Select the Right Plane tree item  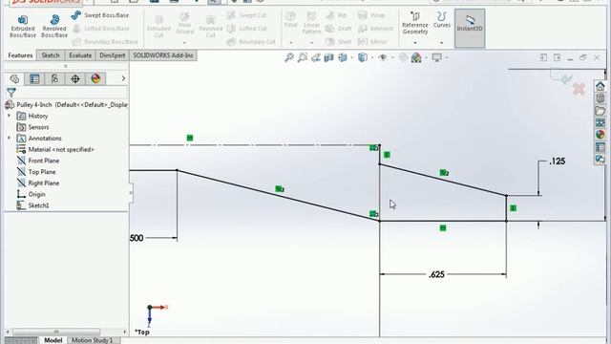pyautogui.click(x=38, y=183)
